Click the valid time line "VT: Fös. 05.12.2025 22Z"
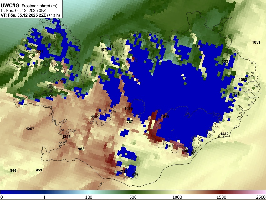The width and height of the screenshot is (266, 200). (23, 15)
